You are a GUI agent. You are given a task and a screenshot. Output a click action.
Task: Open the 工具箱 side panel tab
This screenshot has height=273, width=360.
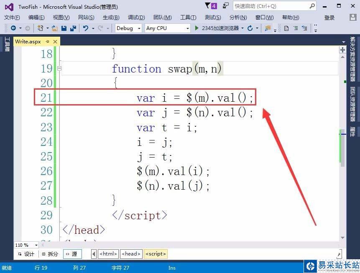pos(7,44)
